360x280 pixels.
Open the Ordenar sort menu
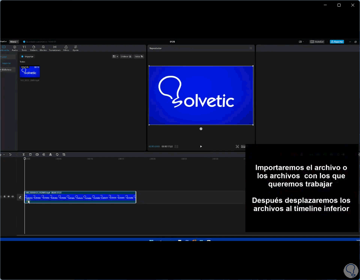126,56
